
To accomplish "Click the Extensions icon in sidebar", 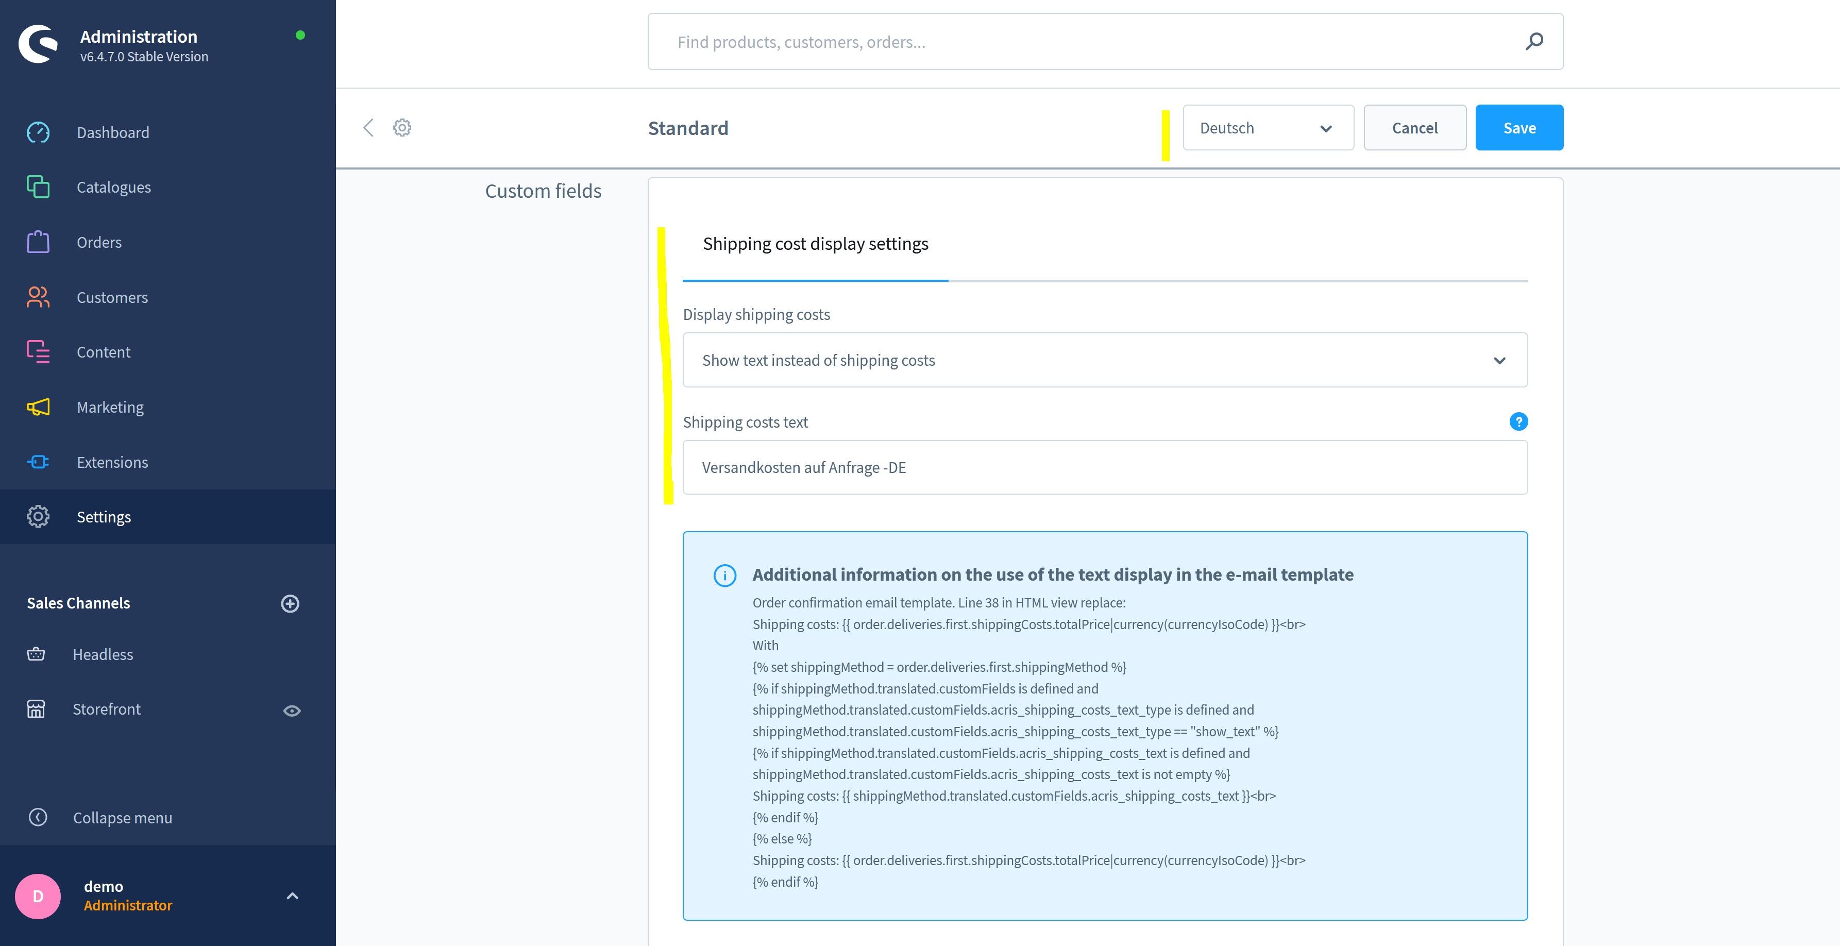I will pyautogui.click(x=36, y=461).
